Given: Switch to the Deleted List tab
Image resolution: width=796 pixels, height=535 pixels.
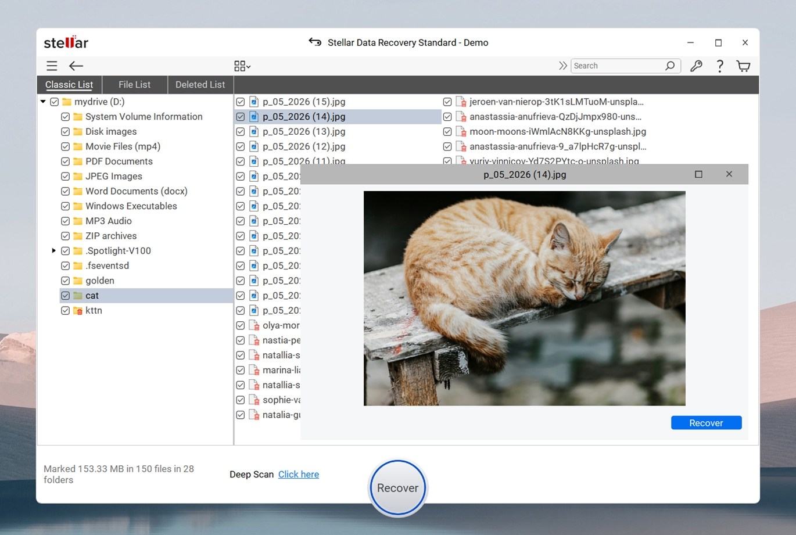Looking at the screenshot, I should [200, 84].
